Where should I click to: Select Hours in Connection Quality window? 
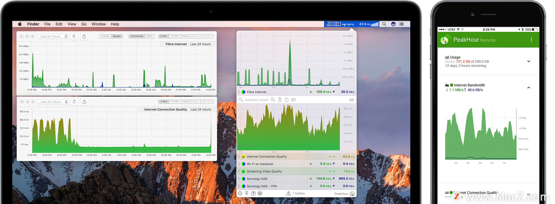click(x=186, y=102)
